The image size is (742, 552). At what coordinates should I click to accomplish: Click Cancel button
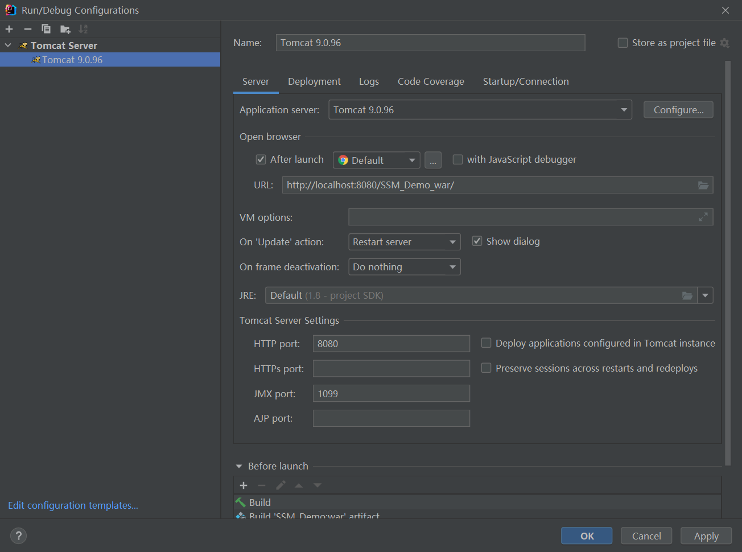646,536
